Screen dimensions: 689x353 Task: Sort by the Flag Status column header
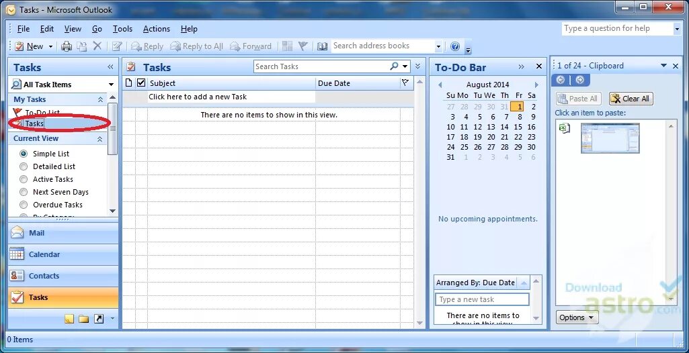tap(406, 83)
